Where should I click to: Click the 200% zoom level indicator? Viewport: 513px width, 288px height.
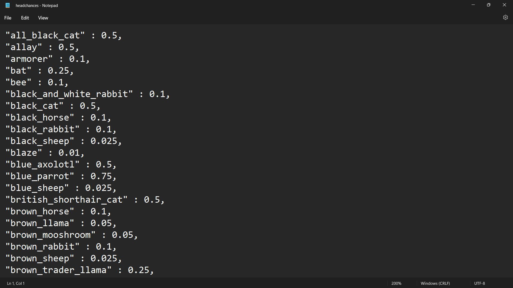pos(396,283)
